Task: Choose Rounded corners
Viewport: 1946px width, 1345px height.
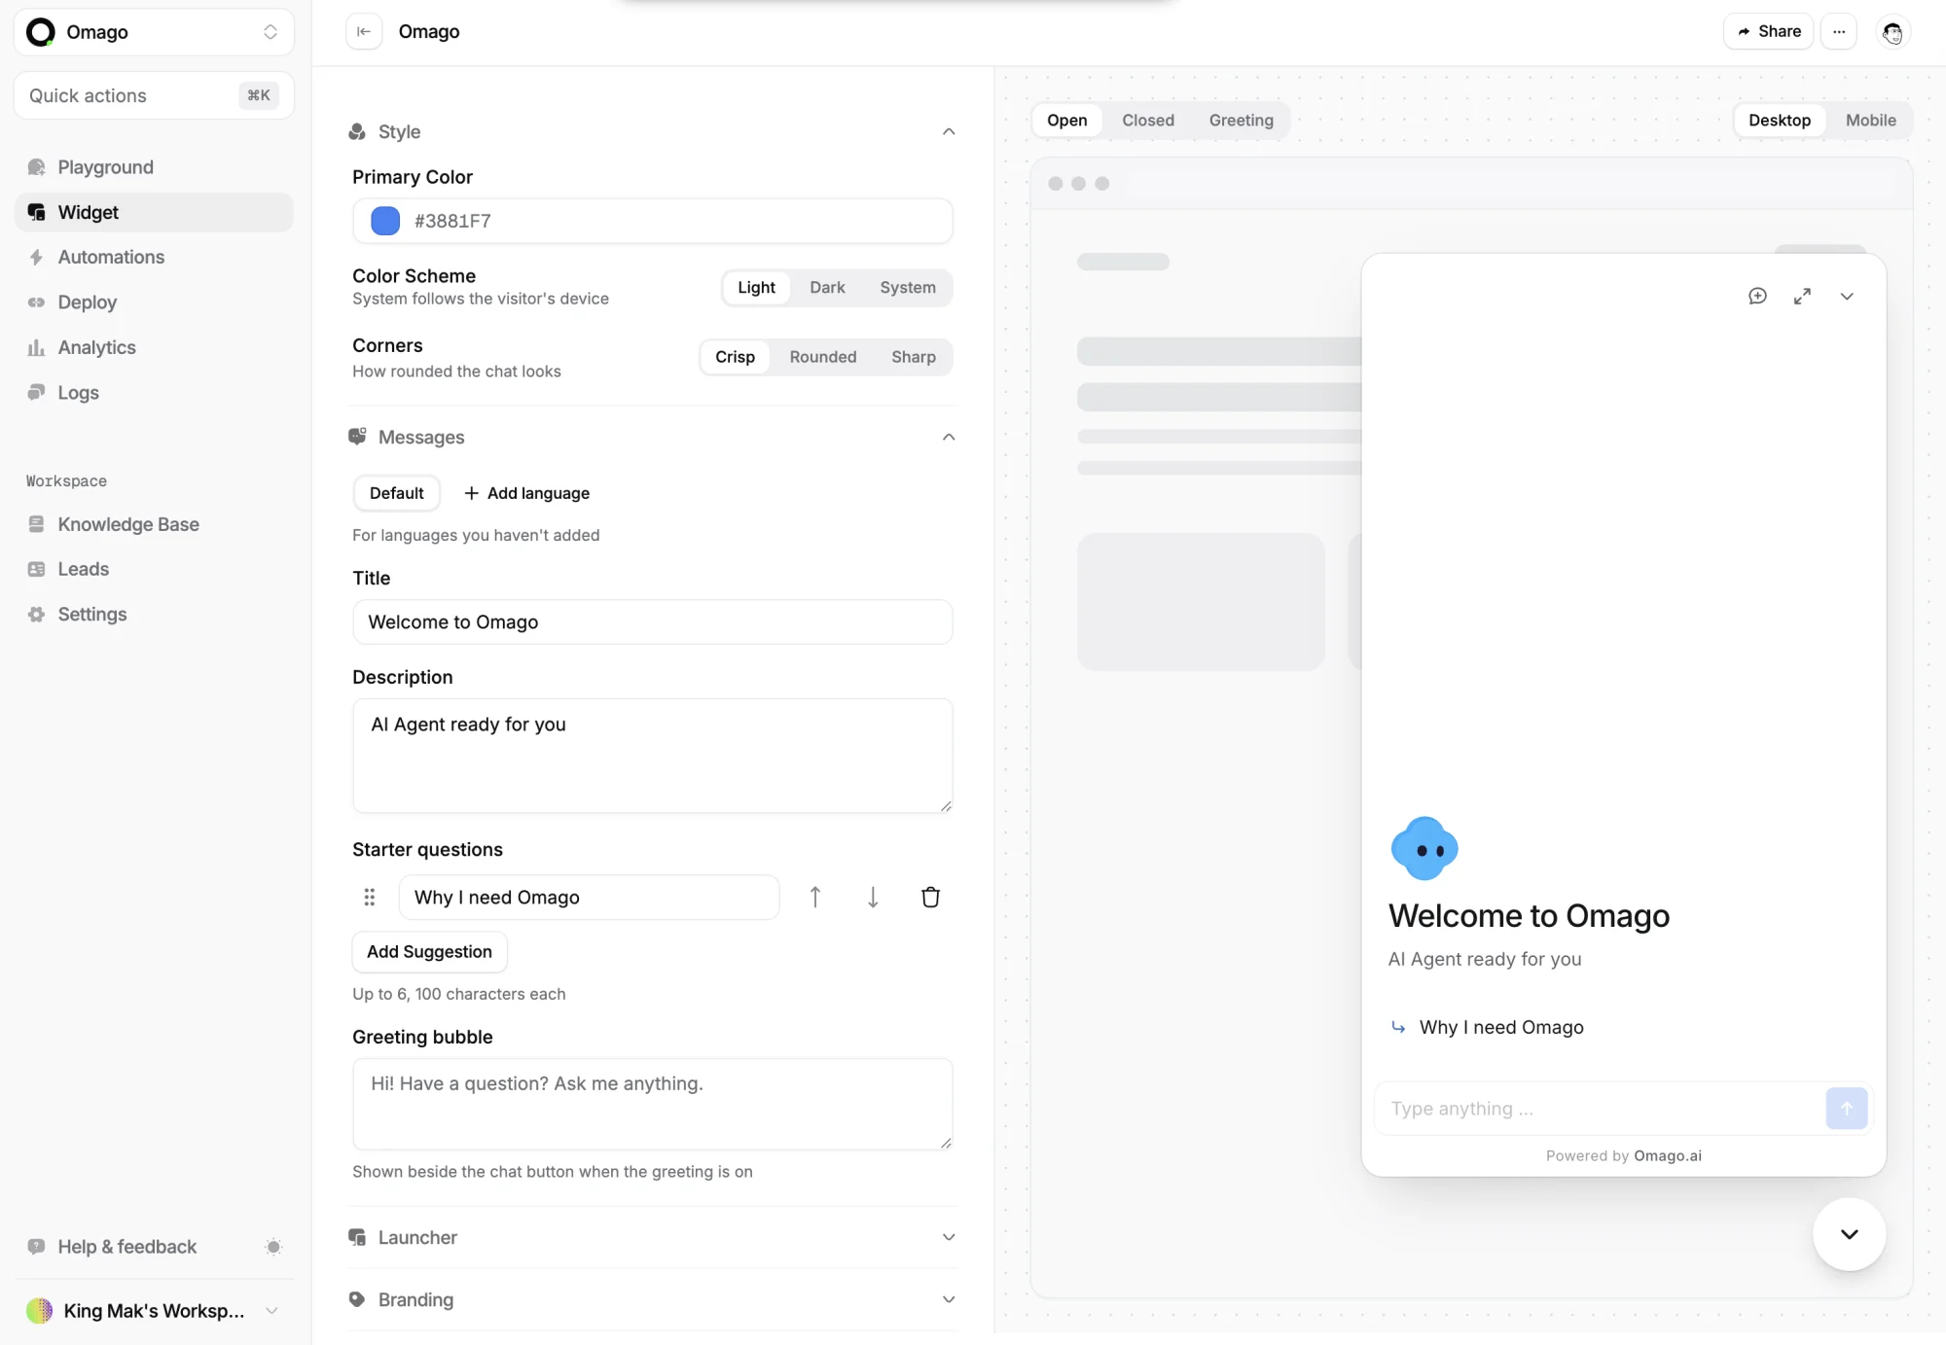Action: (823, 357)
